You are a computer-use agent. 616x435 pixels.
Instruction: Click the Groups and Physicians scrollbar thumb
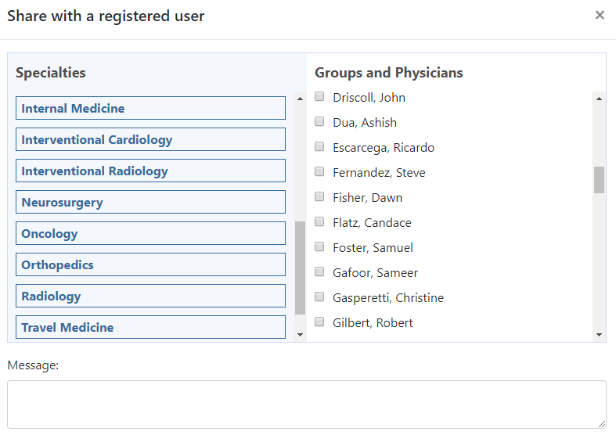[599, 179]
